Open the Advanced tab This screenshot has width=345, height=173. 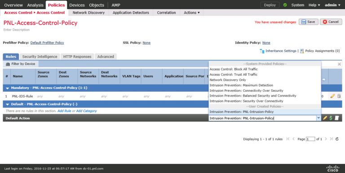click(106, 57)
